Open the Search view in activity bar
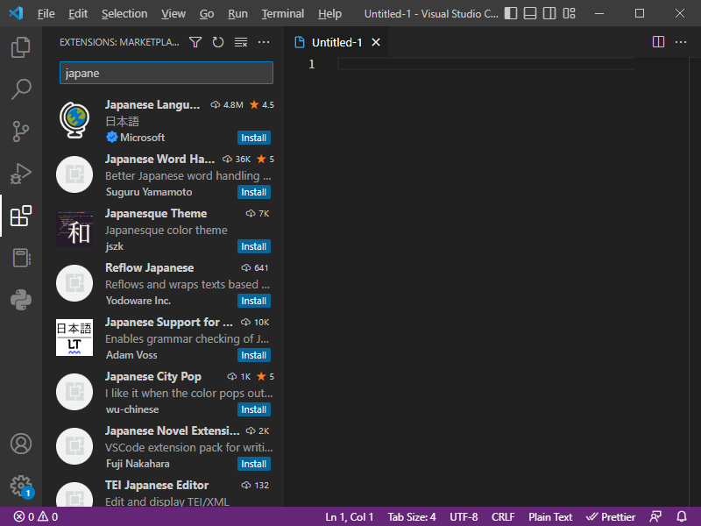701x526 pixels. (x=20, y=89)
